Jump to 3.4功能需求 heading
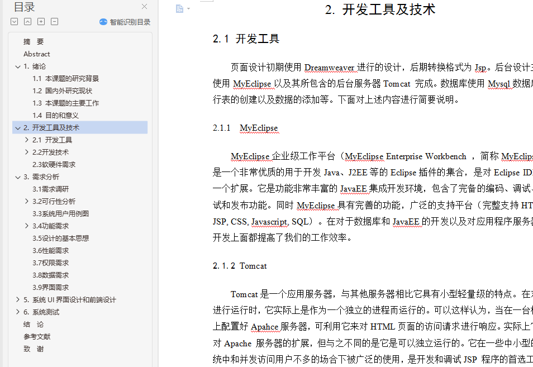This screenshot has width=533, height=367. coord(51,226)
